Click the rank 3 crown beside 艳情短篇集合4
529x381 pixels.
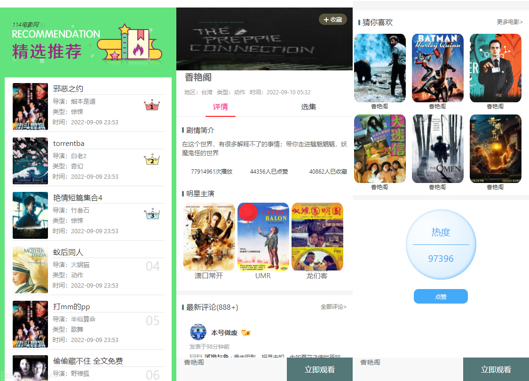[152, 214]
